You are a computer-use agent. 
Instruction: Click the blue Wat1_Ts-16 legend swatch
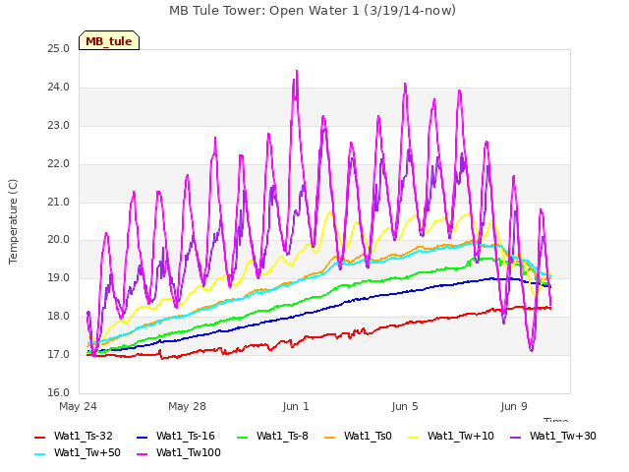142,438
